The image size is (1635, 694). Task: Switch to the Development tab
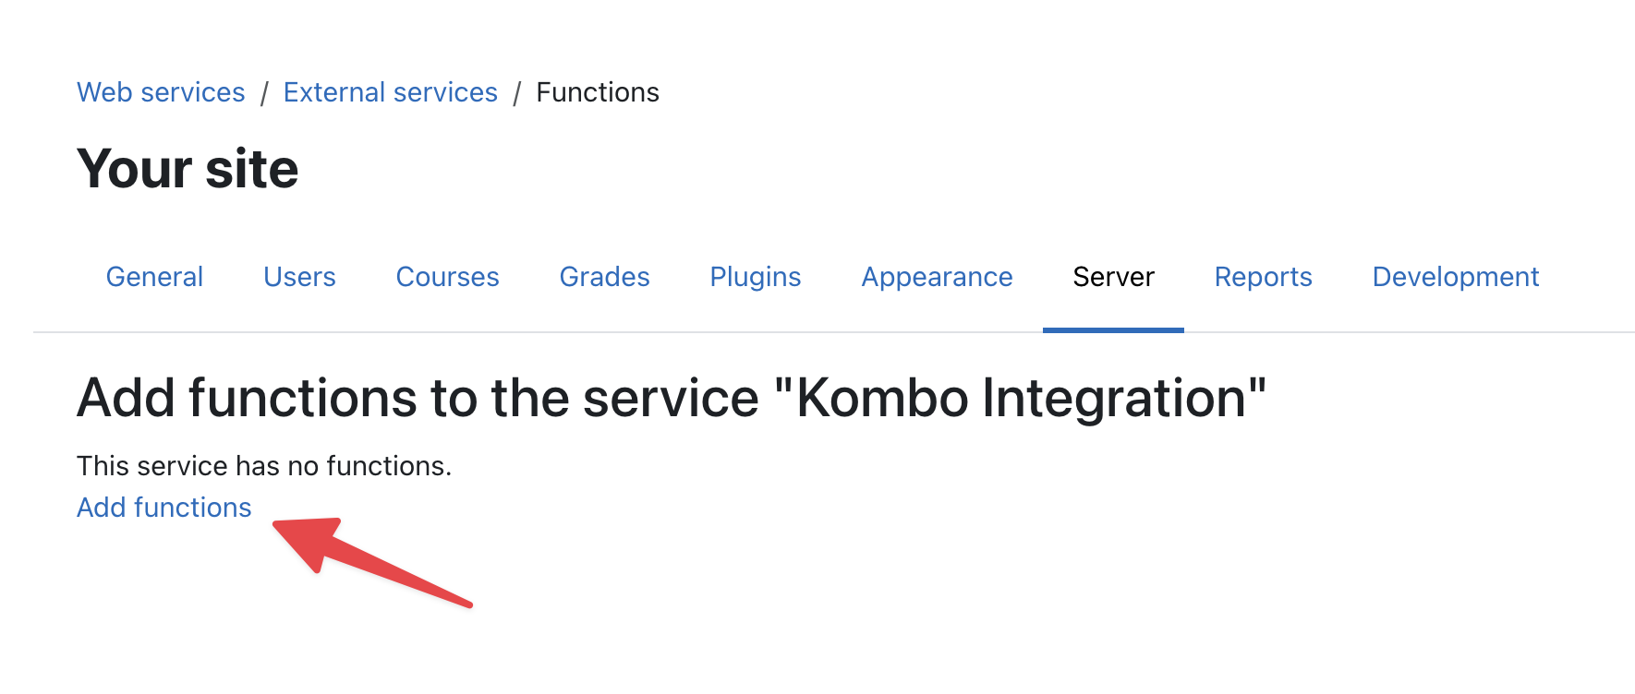(x=1455, y=277)
